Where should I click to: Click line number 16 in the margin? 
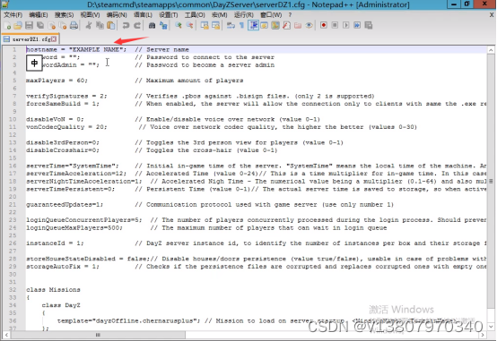pos(13,166)
